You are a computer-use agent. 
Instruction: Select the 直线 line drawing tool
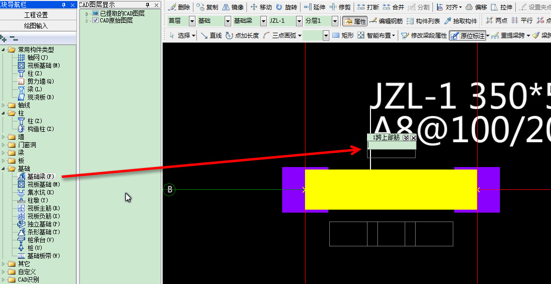(x=211, y=36)
